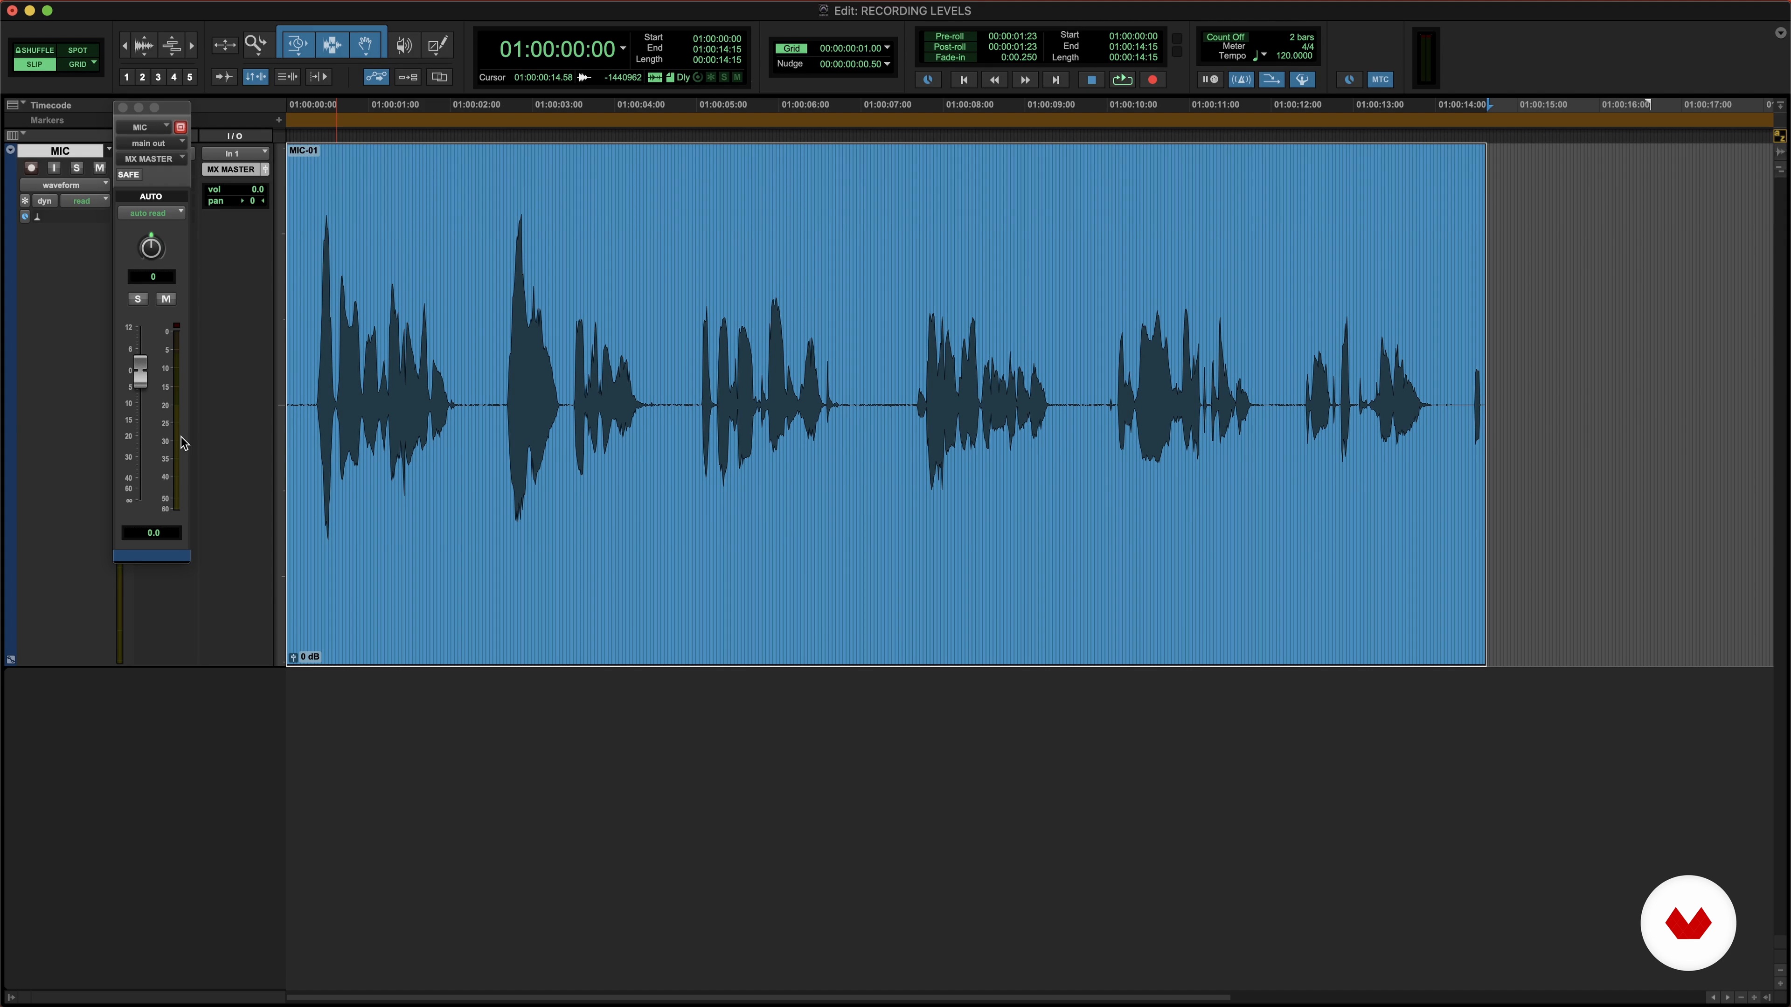Image resolution: width=1791 pixels, height=1007 pixels.
Task: Toggle the MIDI Merge button
Action: (x=1271, y=79)
